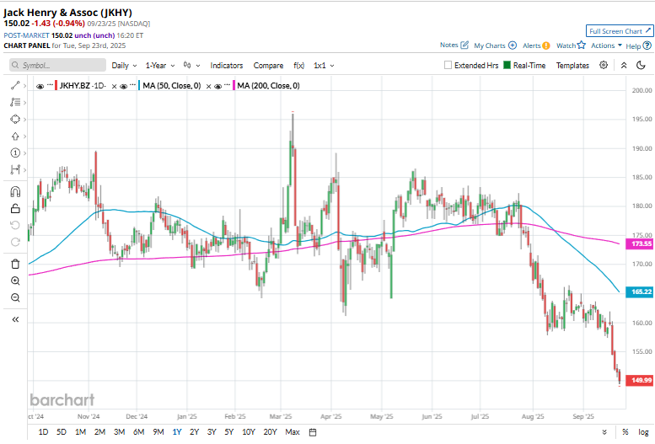The image size is (655, 444).
Task: Open the chart type candlestick dropdown
Action: point(191,66)
